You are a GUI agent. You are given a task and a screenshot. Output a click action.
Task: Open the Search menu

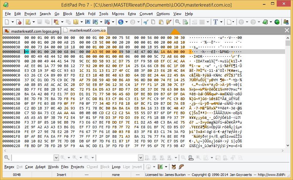[45, 14]
